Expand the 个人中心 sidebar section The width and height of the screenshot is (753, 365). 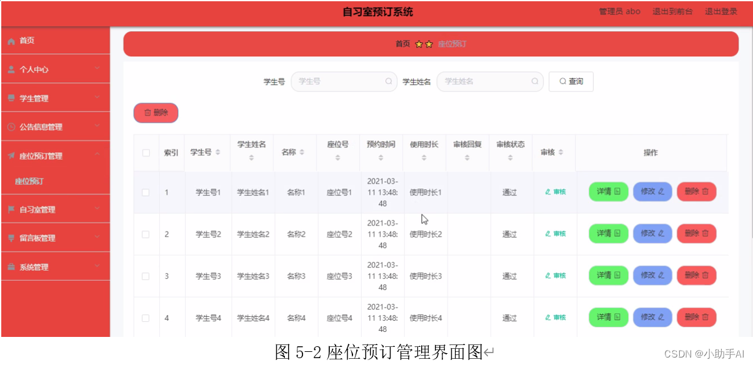55,69
